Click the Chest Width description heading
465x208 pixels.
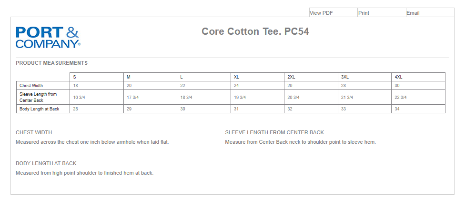[x=34, y=132]
